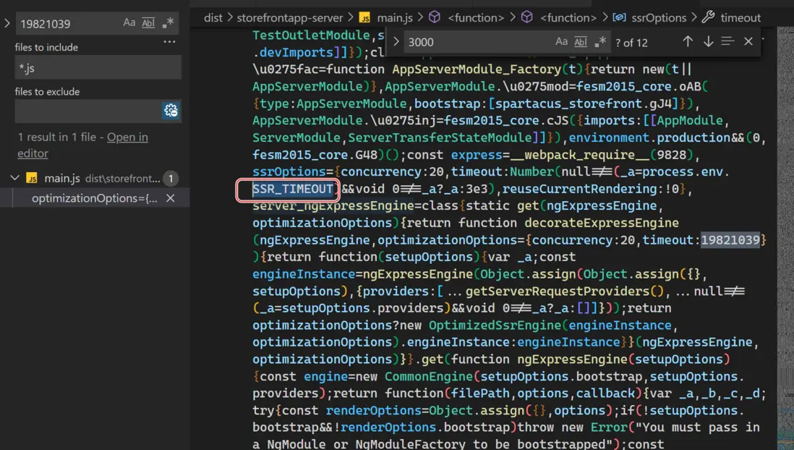794x450 pixels.
Task: Click the ssrOptions breadcrumb
Action: [x=659, y=18]
